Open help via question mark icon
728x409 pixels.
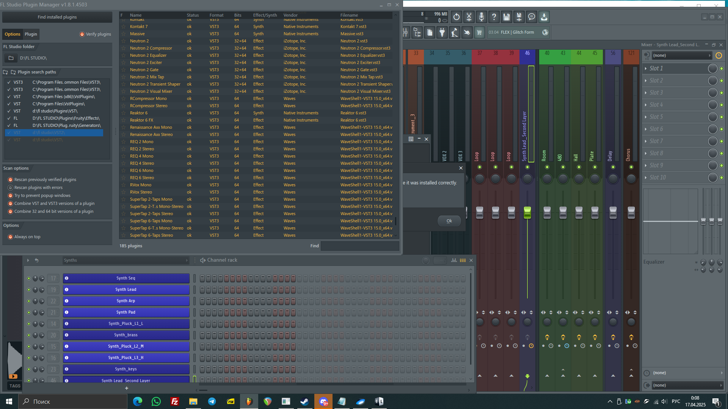494,17
